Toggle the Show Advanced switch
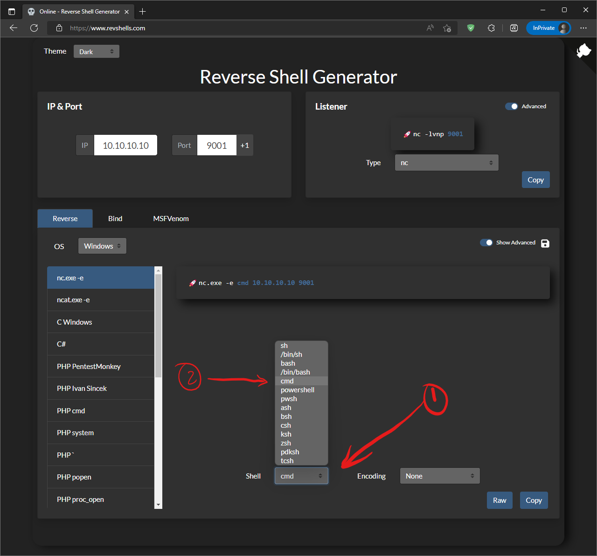The image size is (597, 556). 486,243
